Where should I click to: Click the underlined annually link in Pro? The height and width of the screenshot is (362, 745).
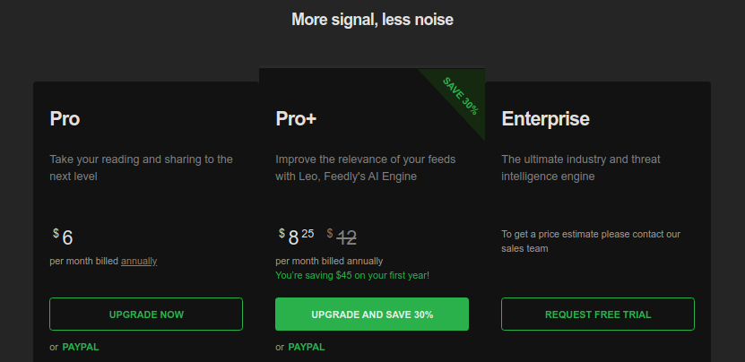[139, 261]
